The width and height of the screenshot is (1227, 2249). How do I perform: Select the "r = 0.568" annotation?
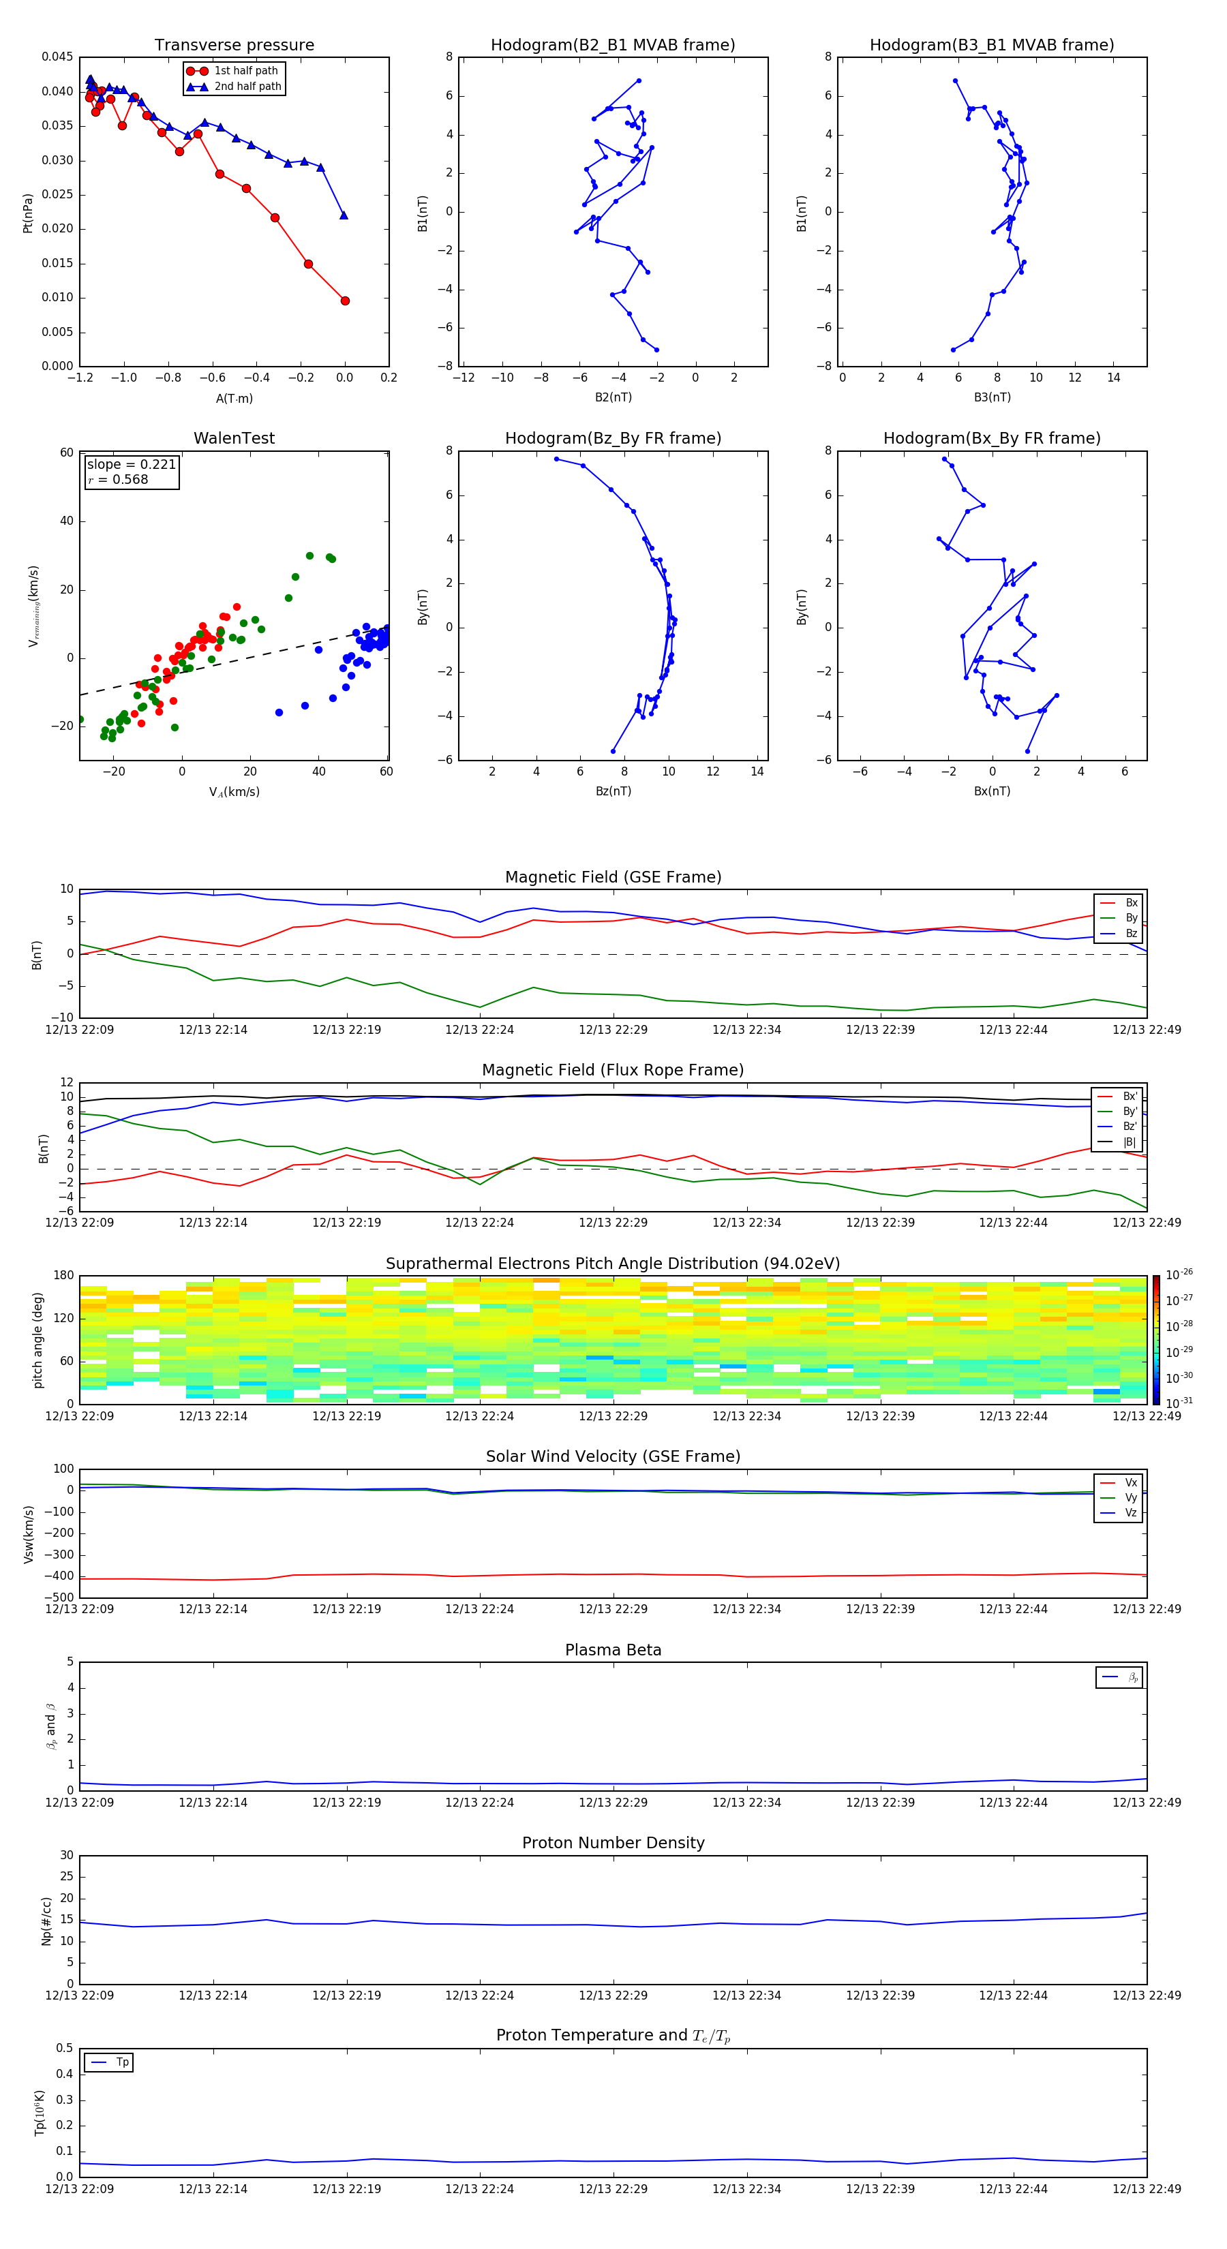(118, 479)
